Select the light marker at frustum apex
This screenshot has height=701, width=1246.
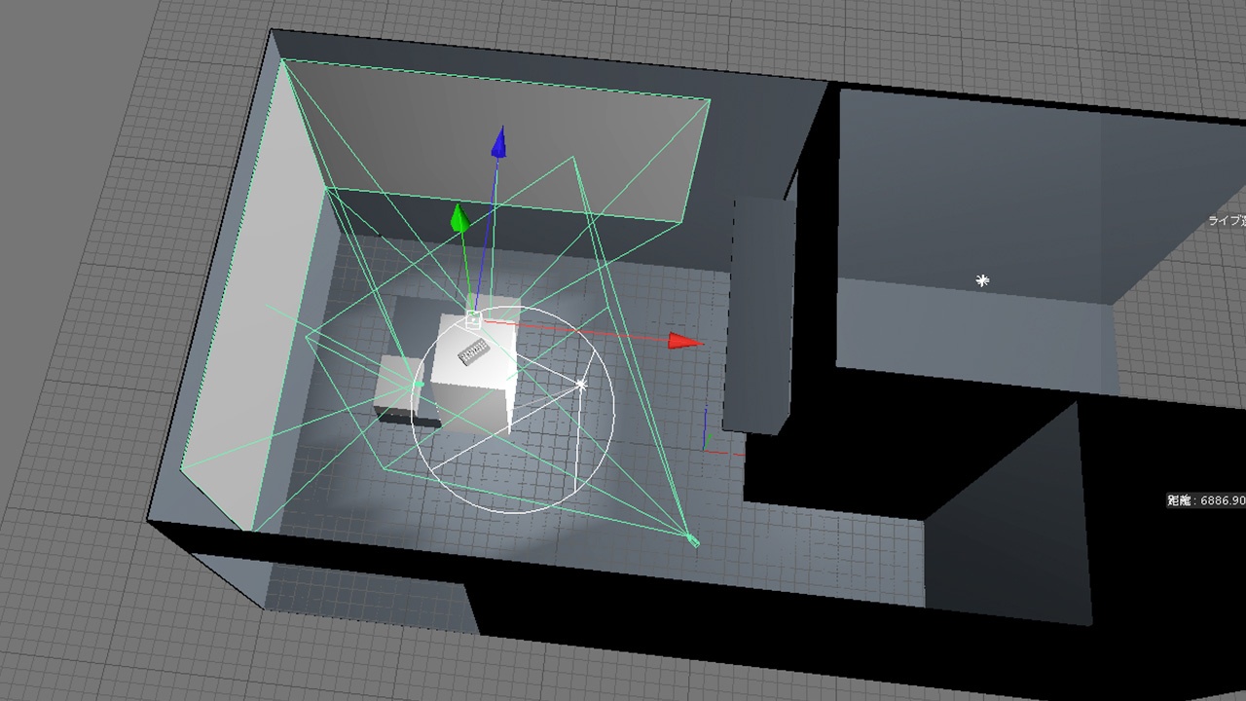pos(693,541)
